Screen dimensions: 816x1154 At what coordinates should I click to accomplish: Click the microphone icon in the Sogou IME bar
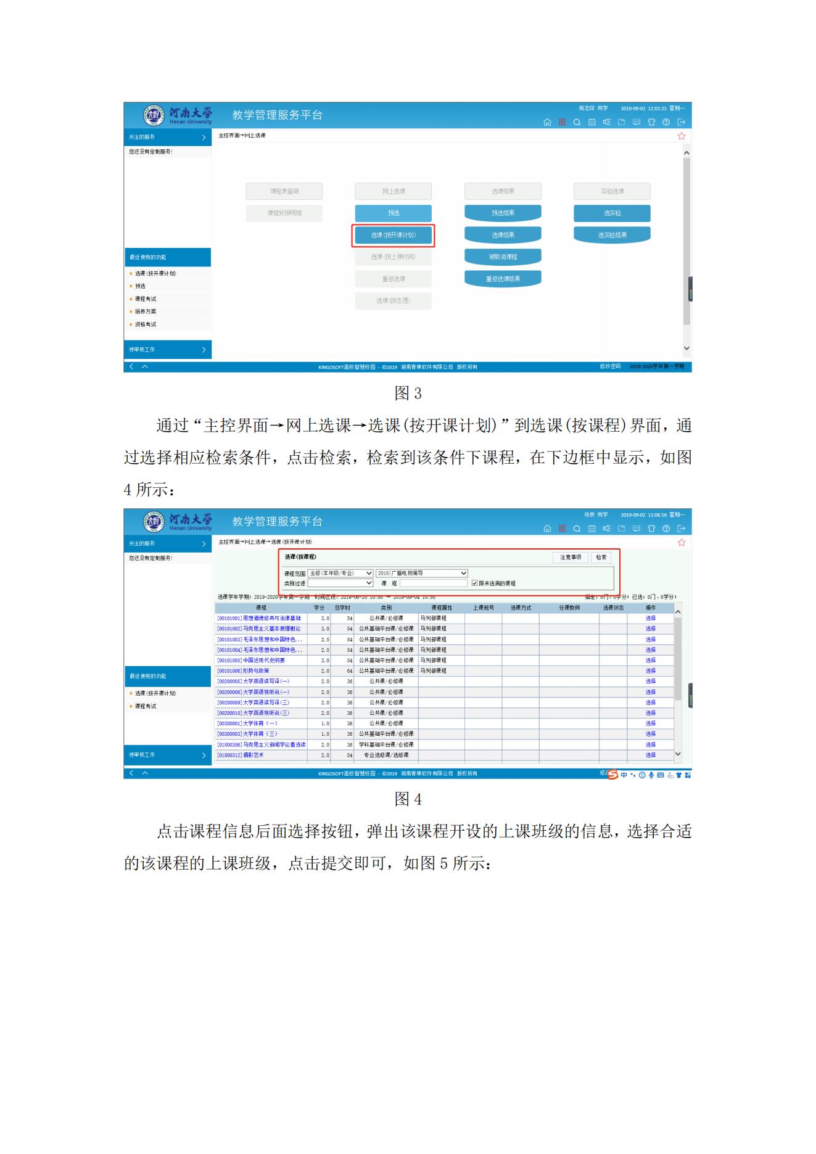pyautogui.click(x=651, y=775)
